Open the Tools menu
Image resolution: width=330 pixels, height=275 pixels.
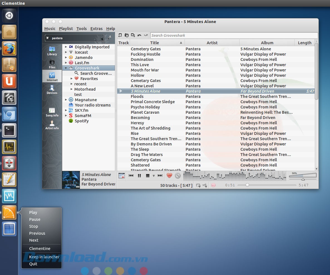82,28
